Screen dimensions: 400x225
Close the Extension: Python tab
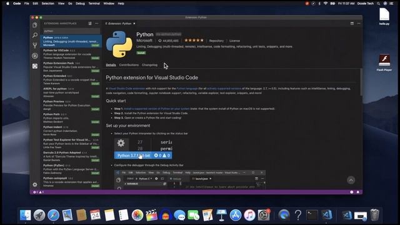[134, 24]
